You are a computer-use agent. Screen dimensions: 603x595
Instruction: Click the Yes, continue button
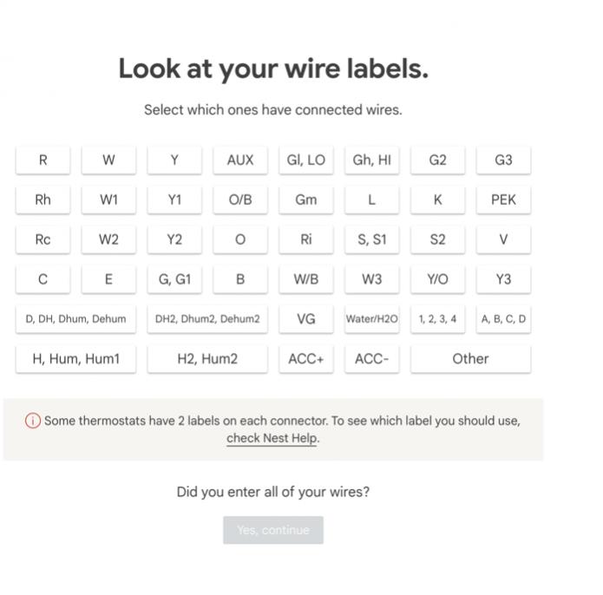point(273,530)
